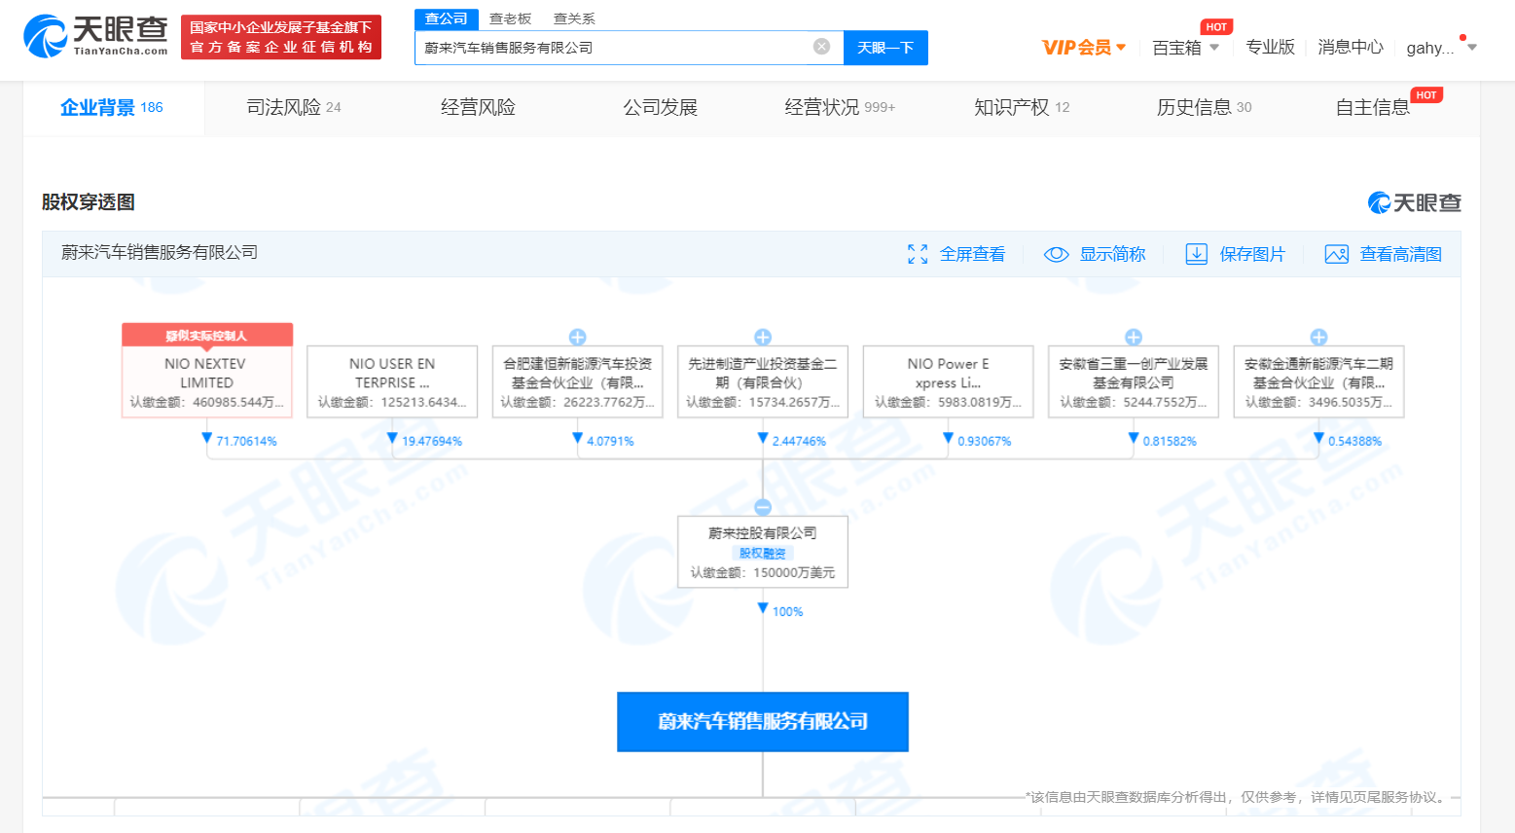Click the download icon for 保存图片
The height and width of the screenshot is (833, 1515).
tap(1196, 254)
